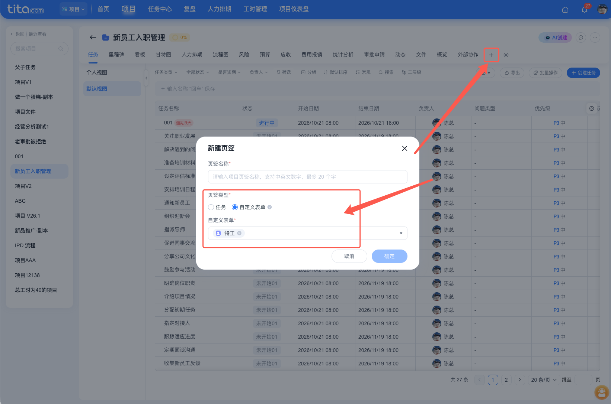This screenshot has width=611, height=404.
Task: Open 任务中心 in top navigation
Action: pos(160,9)
